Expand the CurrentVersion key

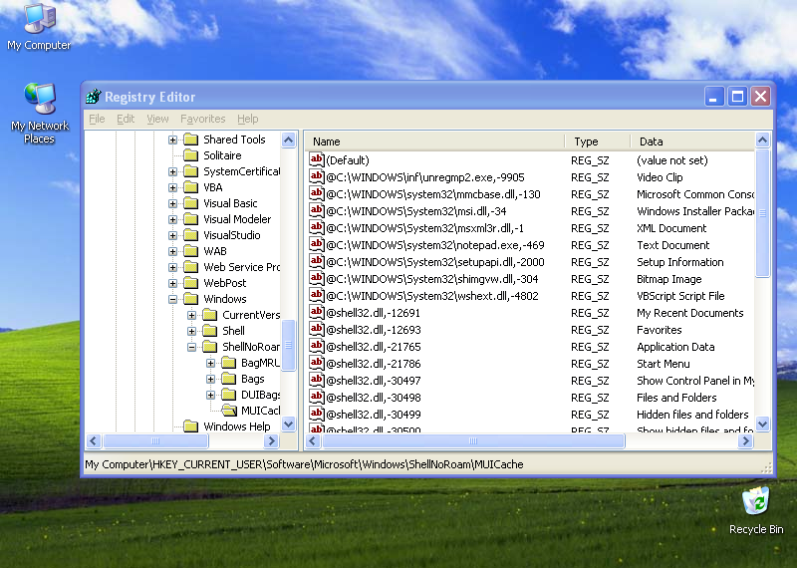(191, 315)
